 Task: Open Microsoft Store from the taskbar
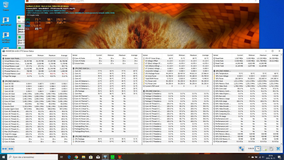point(91,157)
